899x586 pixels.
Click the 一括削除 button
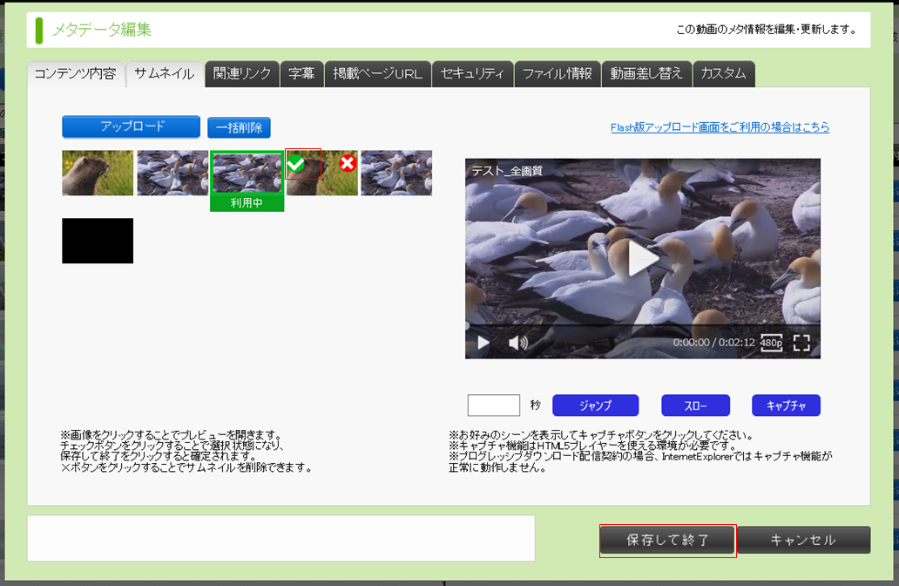[239, 127]
